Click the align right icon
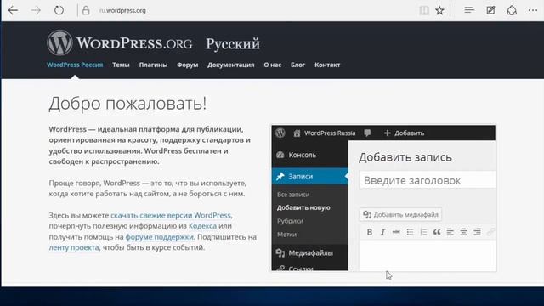This screenshot has width=544, height=306. pos(477,232)
